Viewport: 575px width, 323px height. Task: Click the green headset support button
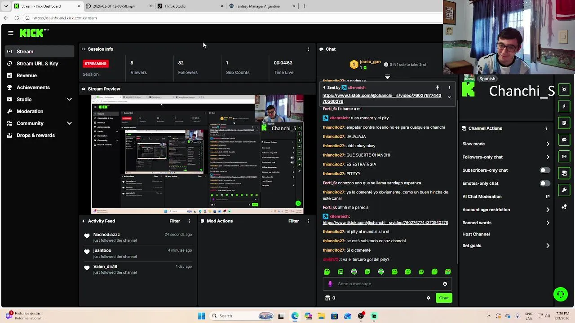561,294
